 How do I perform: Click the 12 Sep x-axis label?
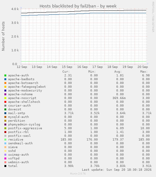click(22, 67)
